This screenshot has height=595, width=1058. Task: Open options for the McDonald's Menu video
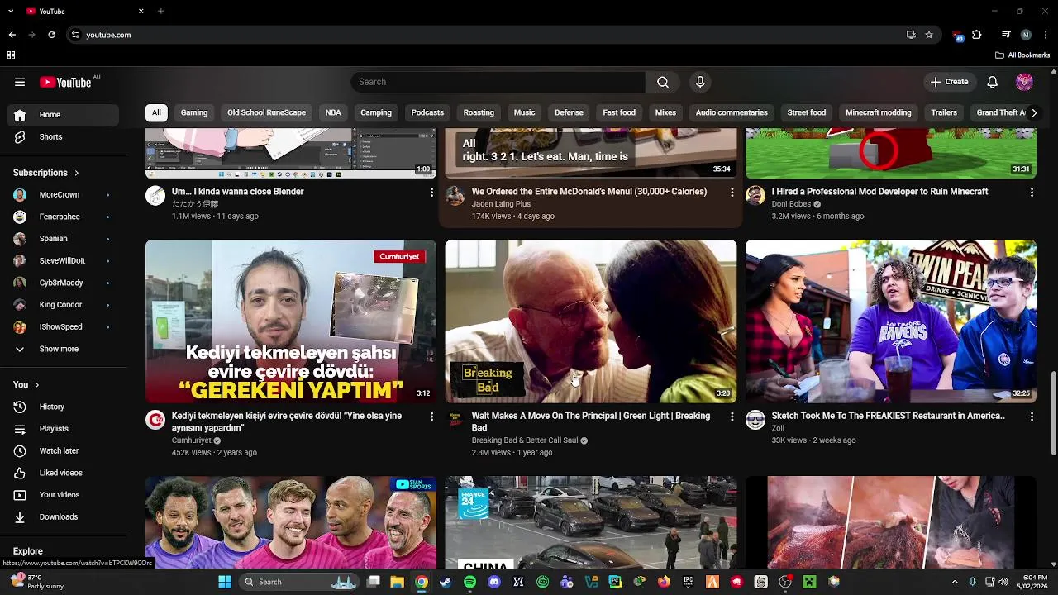[732, 192]
